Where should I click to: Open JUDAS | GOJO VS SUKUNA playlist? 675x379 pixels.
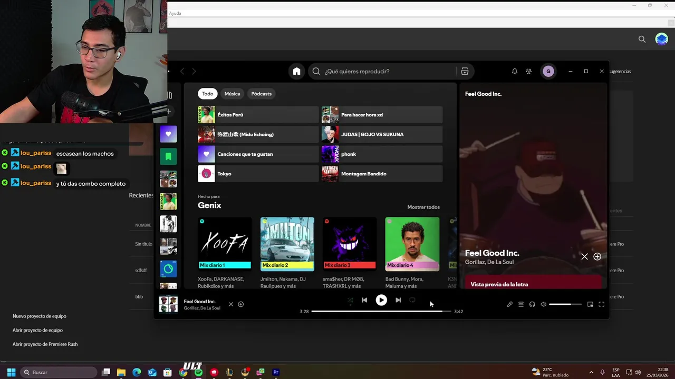pos(382,134)
